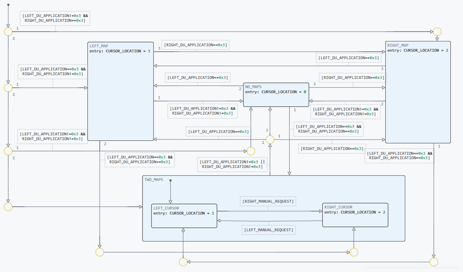The height and width of the screenshot is (272, 463).
Task: Select the junction circle at bottom right corner
Action: 434,261
